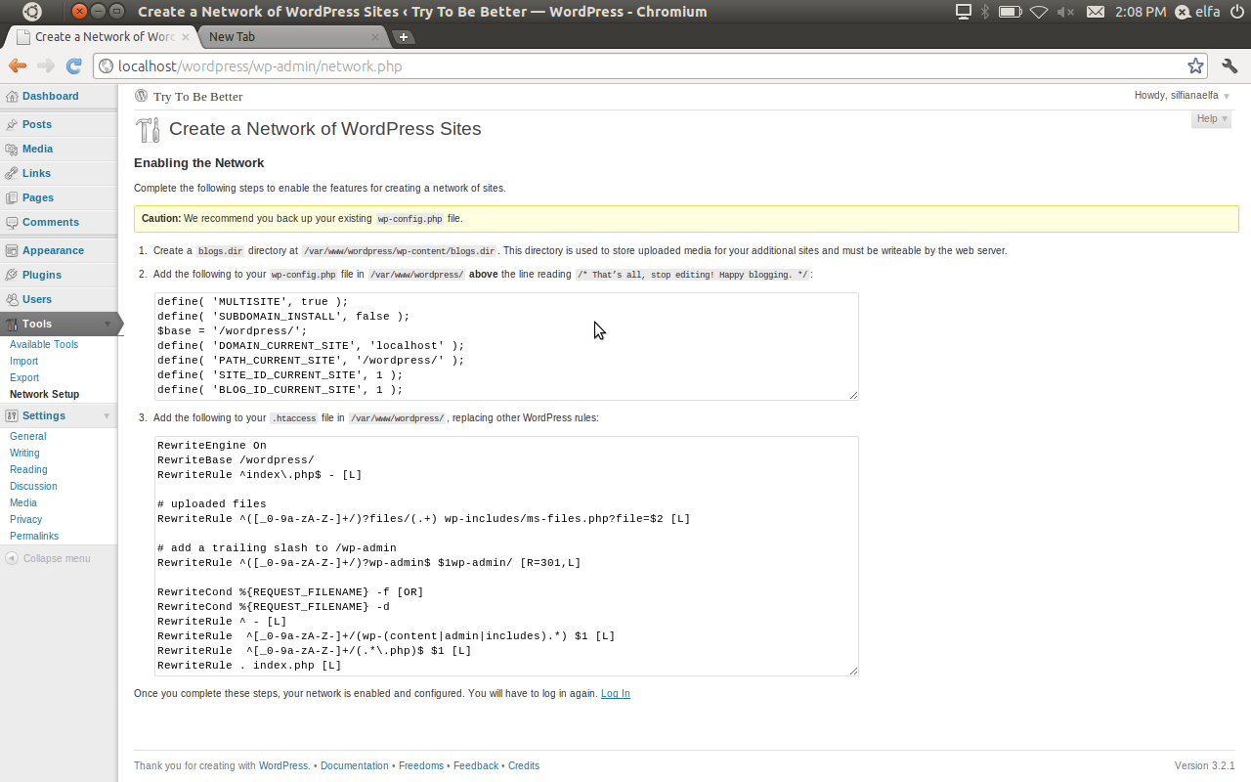The height and width of the screenshot is (782, 1251).
Task: Collapse the admin sidebar menu
Action: (48, 559)
